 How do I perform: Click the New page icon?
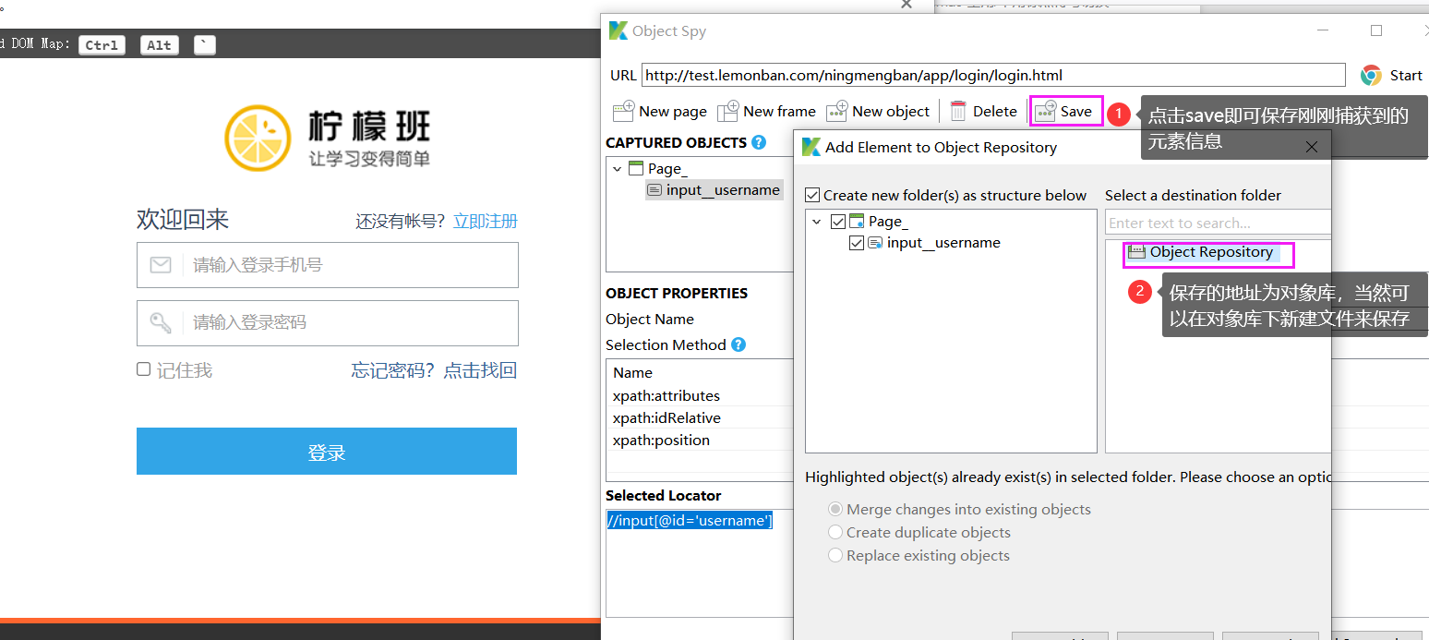pos(625,111)
